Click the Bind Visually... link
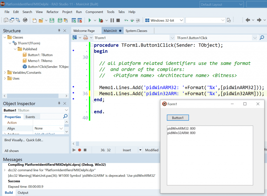 [x=15, y=140]
